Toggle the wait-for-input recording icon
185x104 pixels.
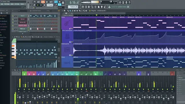click(x=38, y=2)
